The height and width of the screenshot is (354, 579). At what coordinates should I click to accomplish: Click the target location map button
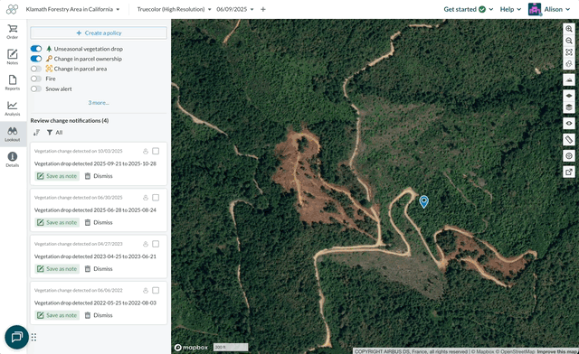[x=569, y=155]
